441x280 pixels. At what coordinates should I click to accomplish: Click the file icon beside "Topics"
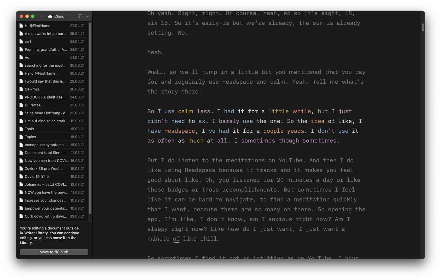[x=21, y=137]
